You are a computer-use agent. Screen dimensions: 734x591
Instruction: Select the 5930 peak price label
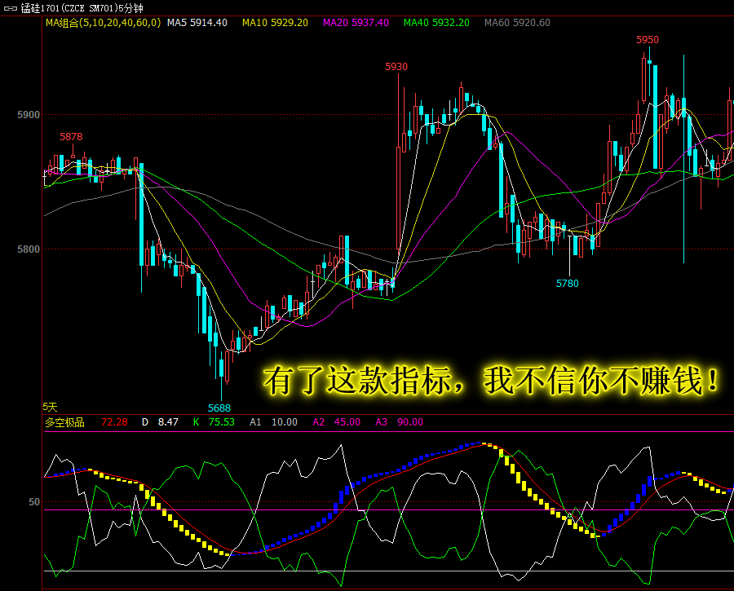tap(396, 67)
